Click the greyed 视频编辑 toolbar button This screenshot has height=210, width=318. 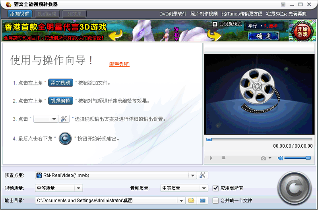click(x=47, y=14)
